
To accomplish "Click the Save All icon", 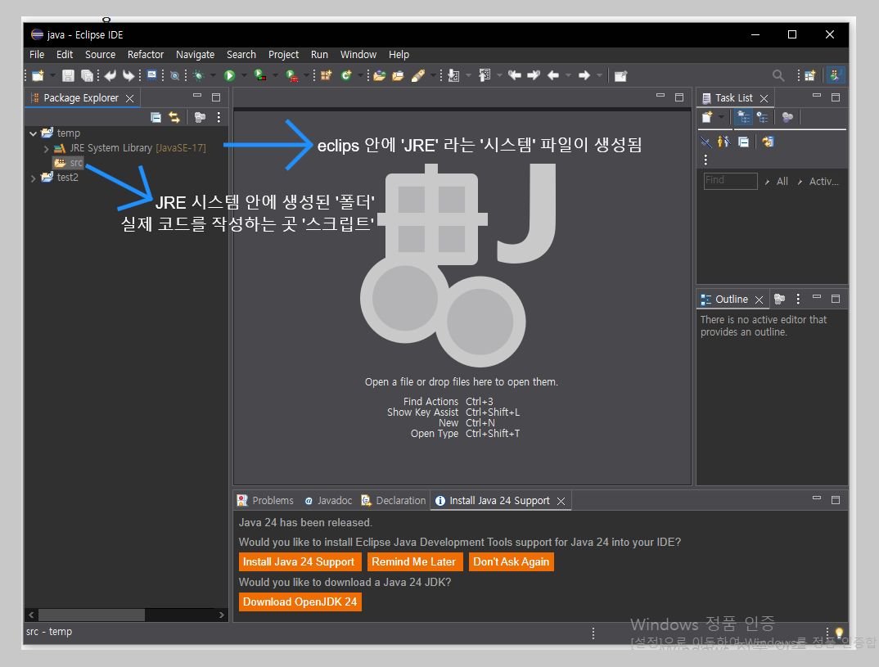I will tap(87, 75).
